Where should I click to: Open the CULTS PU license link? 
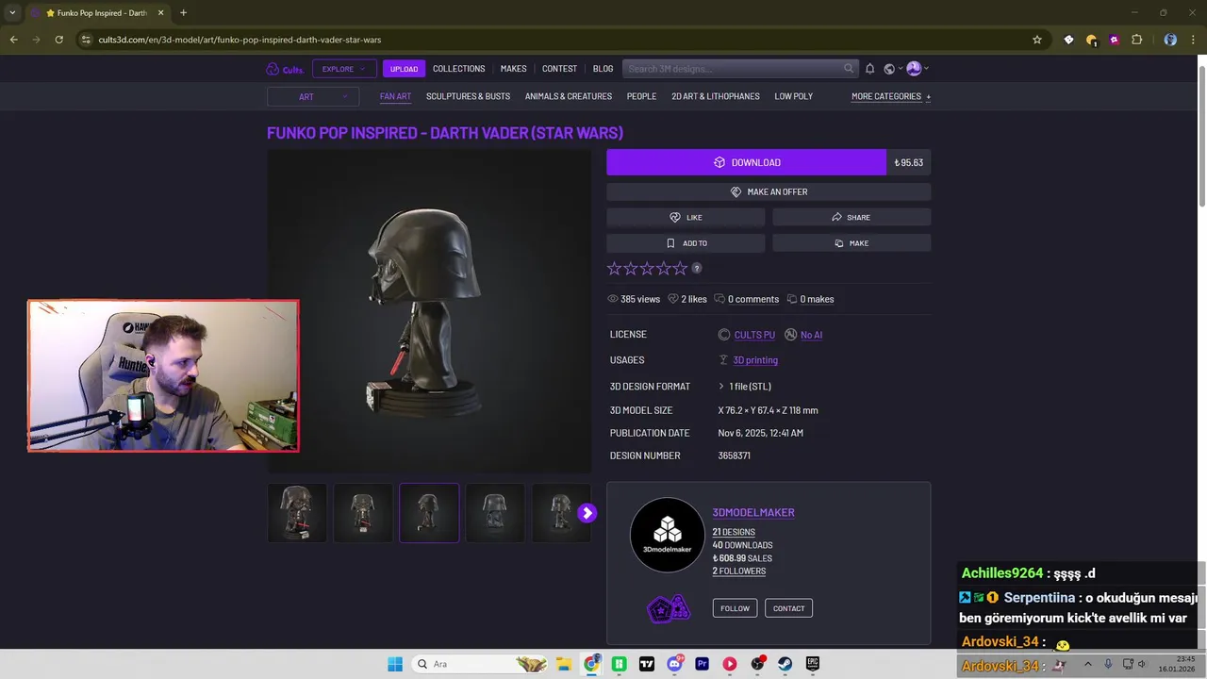[x=754, y=335]
